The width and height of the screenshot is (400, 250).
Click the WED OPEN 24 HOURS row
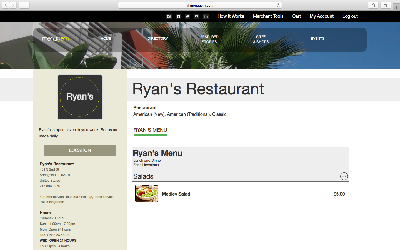click(58, 241)
